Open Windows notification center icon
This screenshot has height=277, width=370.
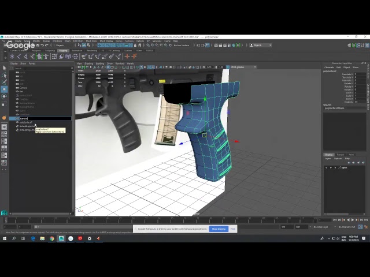(364, 238)
